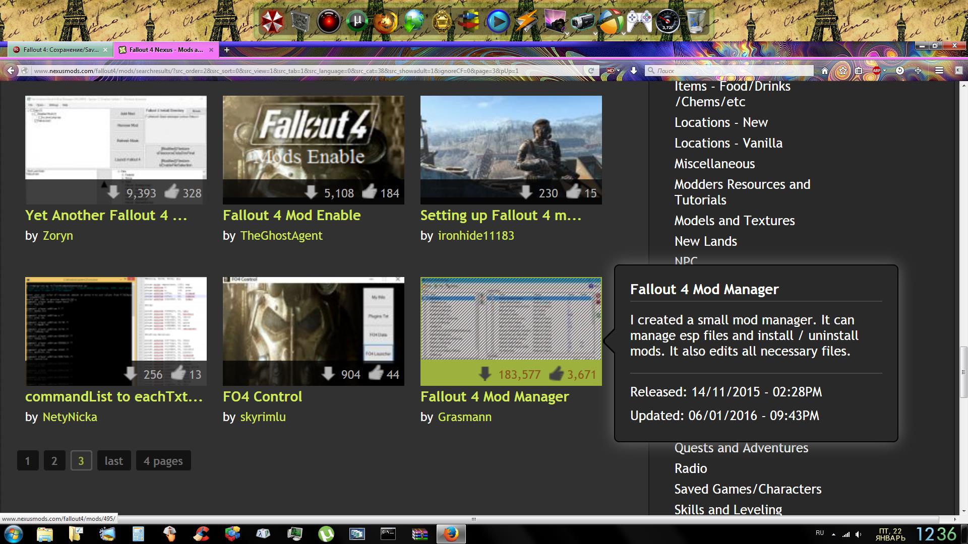Open the Recycle Bin in top dock
This screenshot has width=968, height=544.
(x=696, y=22)
